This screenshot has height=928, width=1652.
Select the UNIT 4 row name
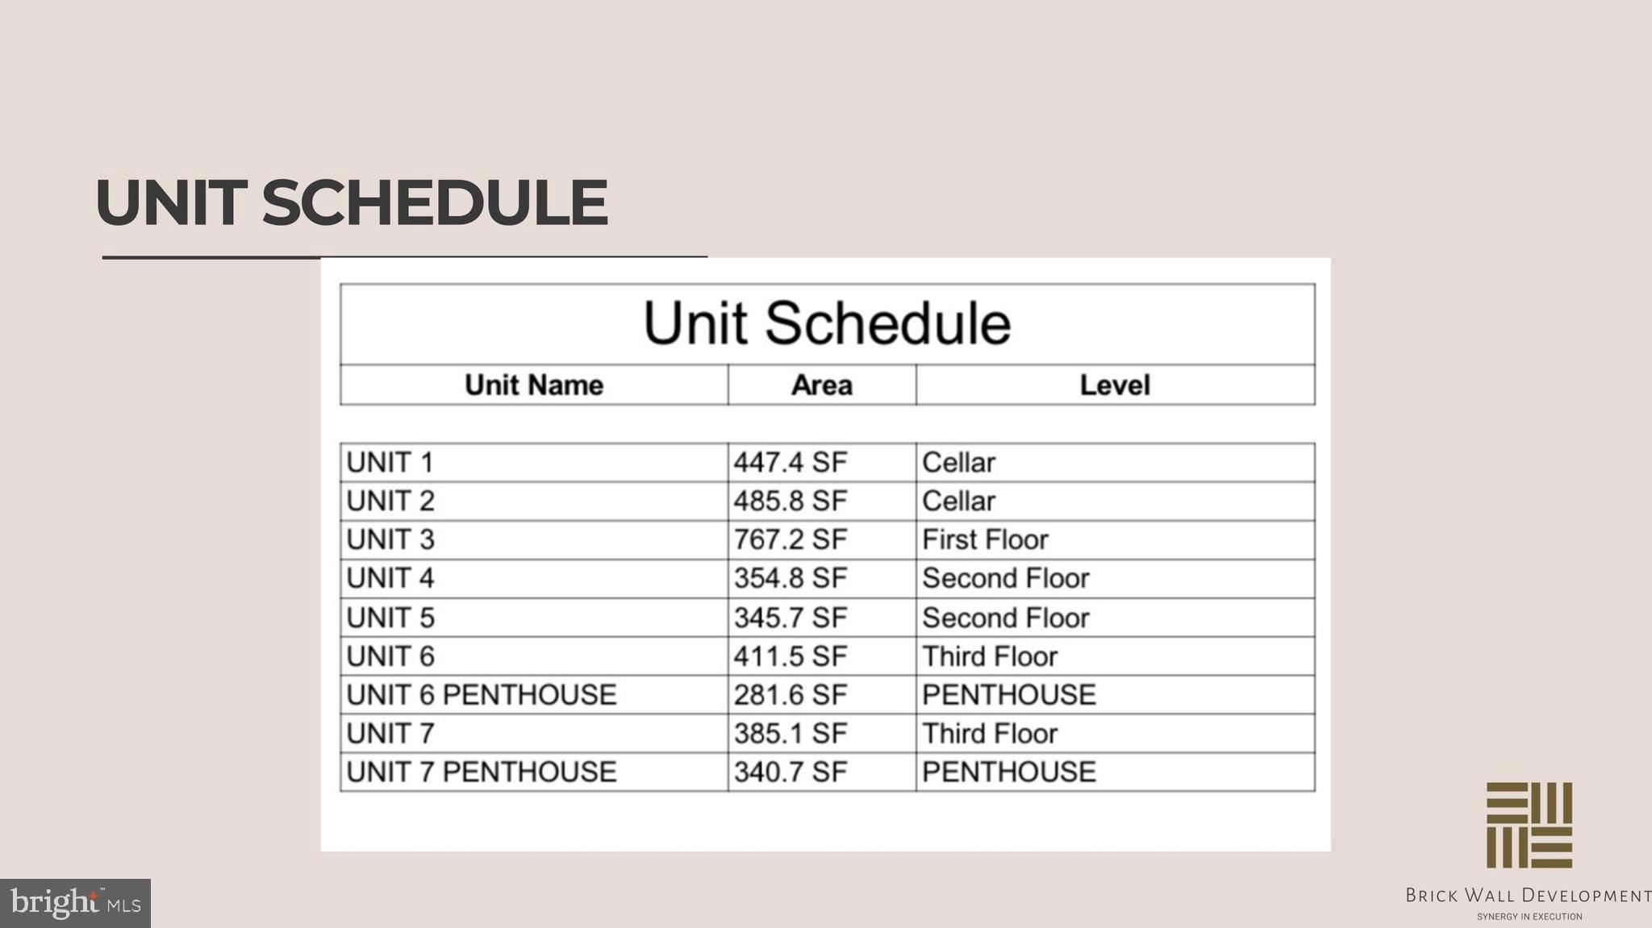click(x=390, y=578)
